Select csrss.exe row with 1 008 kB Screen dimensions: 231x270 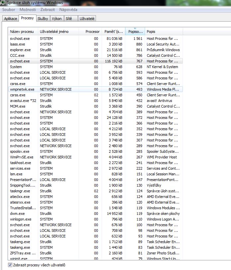[95, 84]
